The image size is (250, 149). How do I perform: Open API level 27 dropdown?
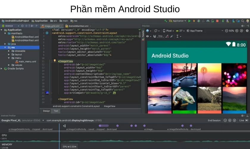click(x=180, y=31)
